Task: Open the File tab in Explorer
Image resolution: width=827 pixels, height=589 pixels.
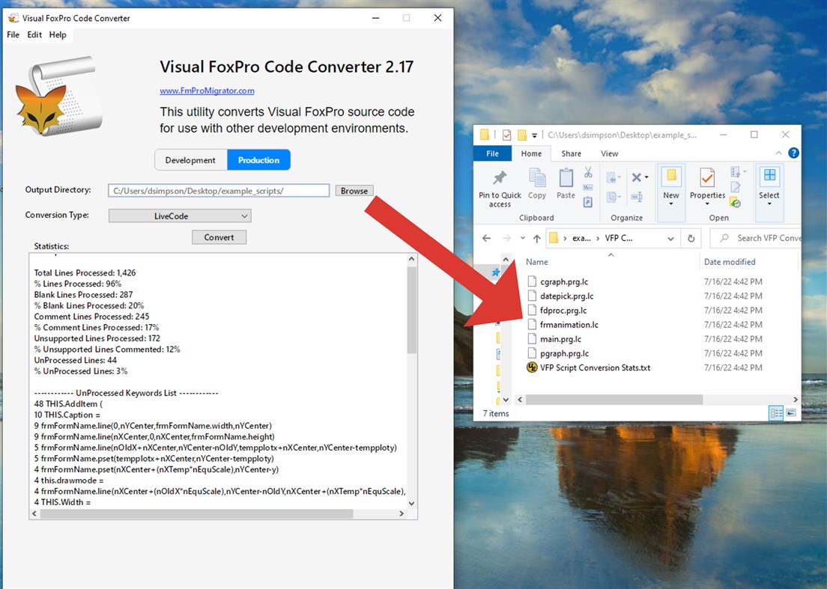Action: coord(493,153)
